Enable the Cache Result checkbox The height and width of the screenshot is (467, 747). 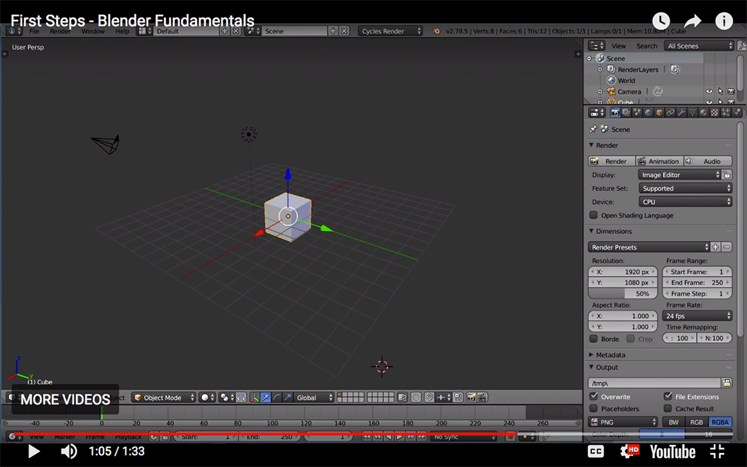tap(668, 408)
